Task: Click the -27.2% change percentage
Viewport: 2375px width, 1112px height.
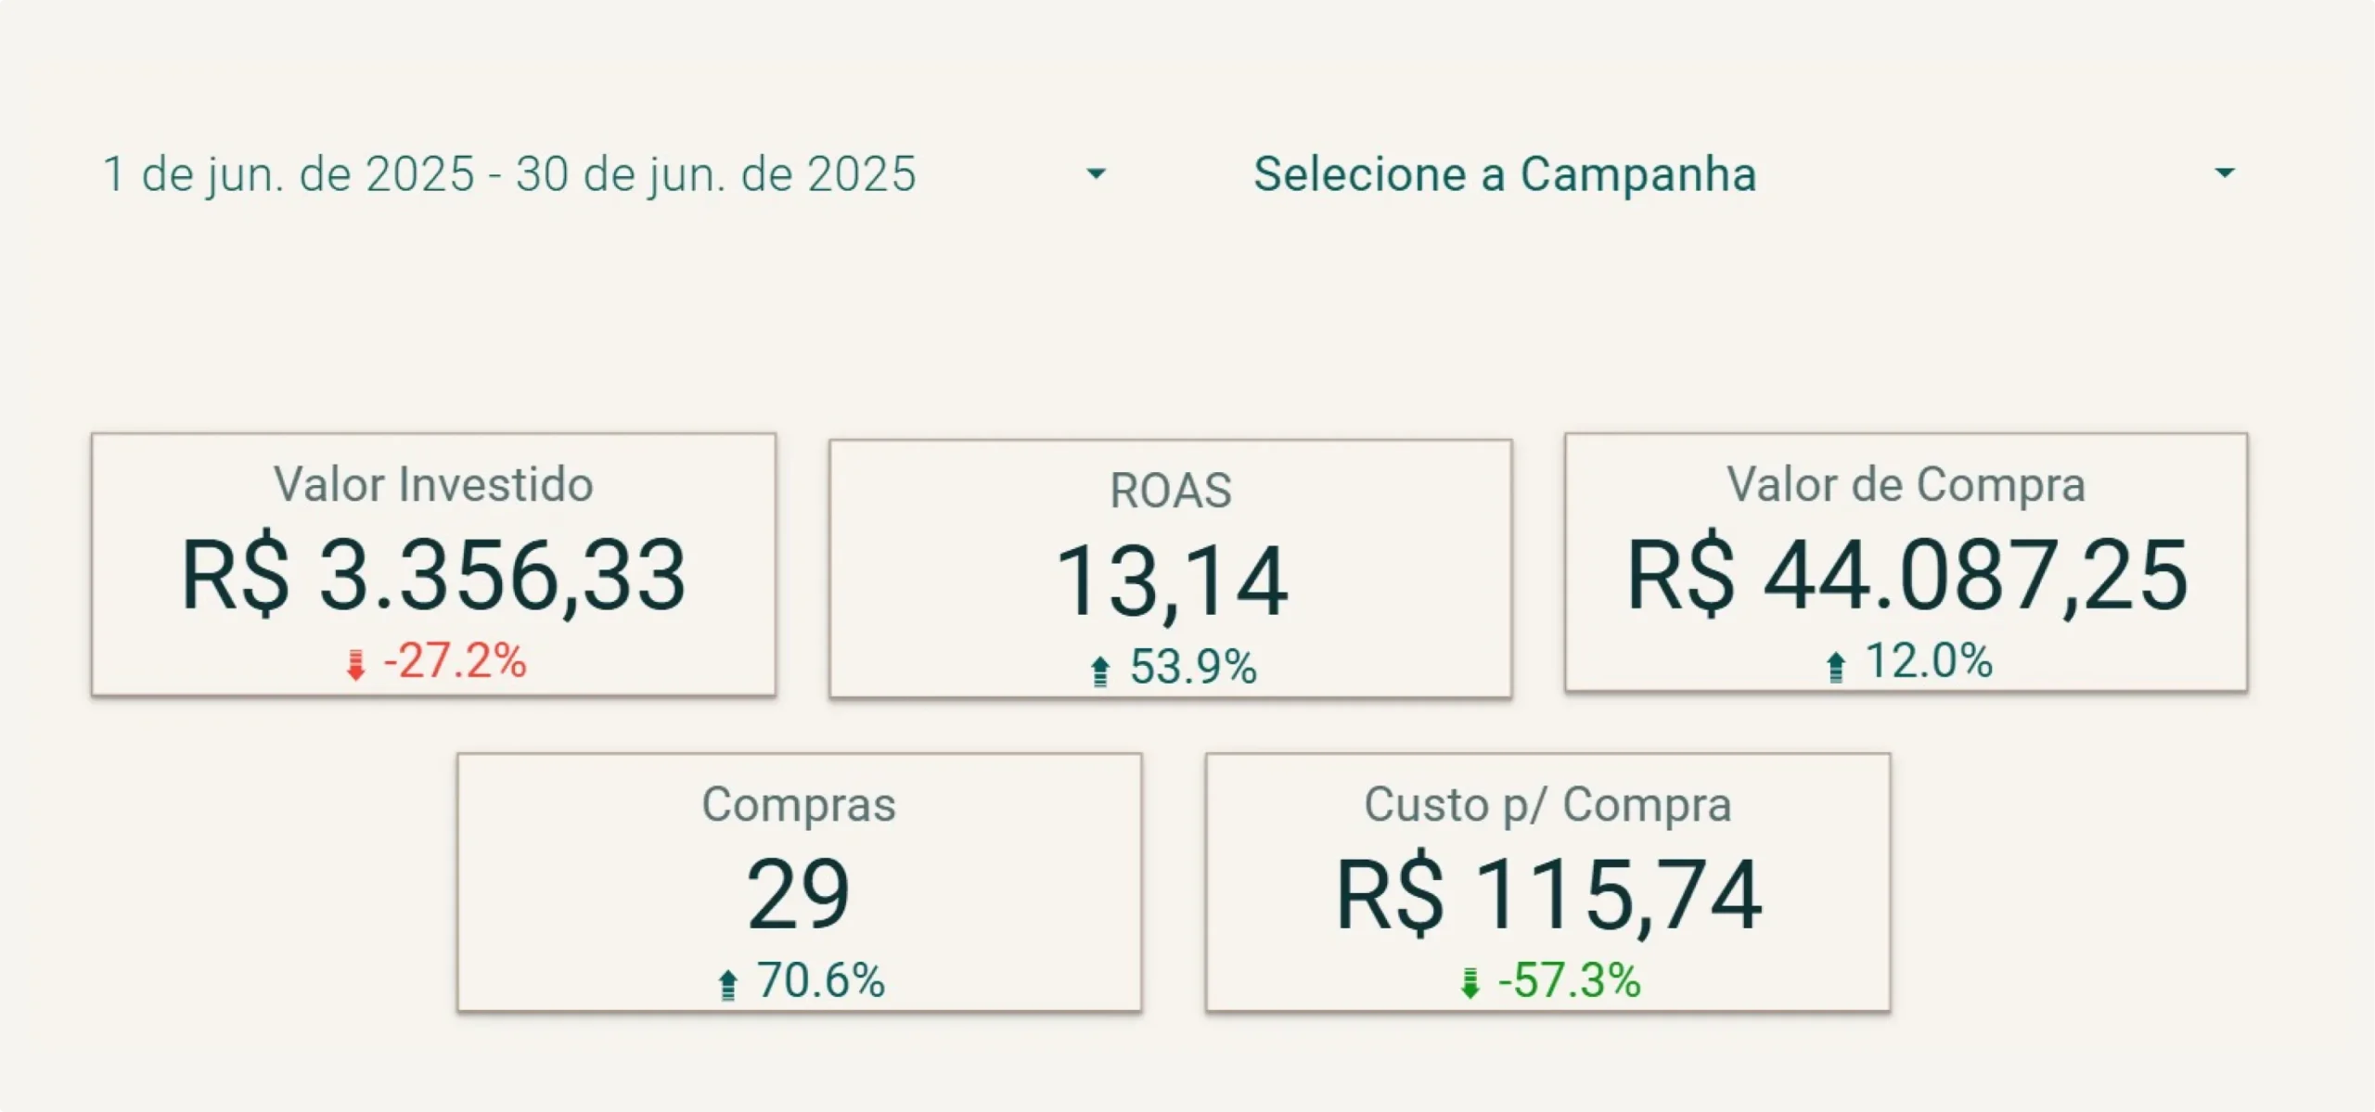Action: pyautogui.click(x=455, y=661)
